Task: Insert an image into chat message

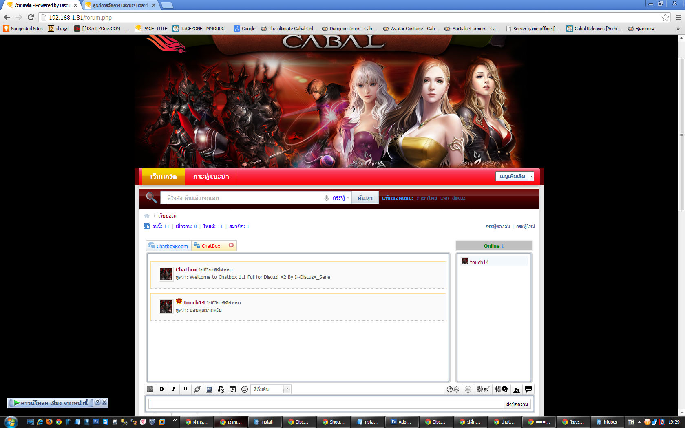Action: [209, 389]
